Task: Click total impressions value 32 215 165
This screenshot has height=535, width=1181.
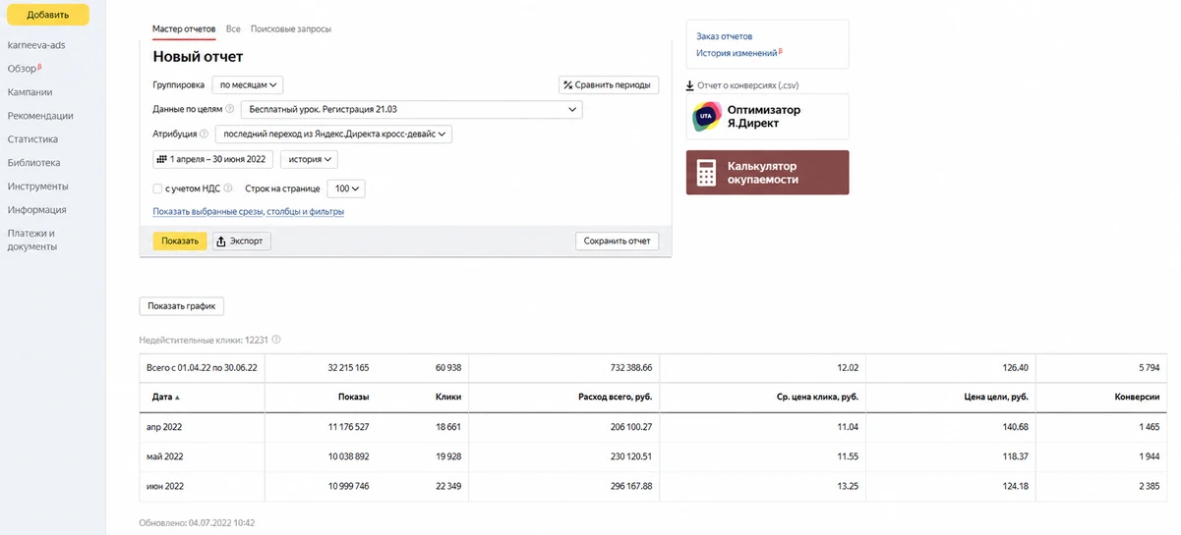Action: click(348, 368)
